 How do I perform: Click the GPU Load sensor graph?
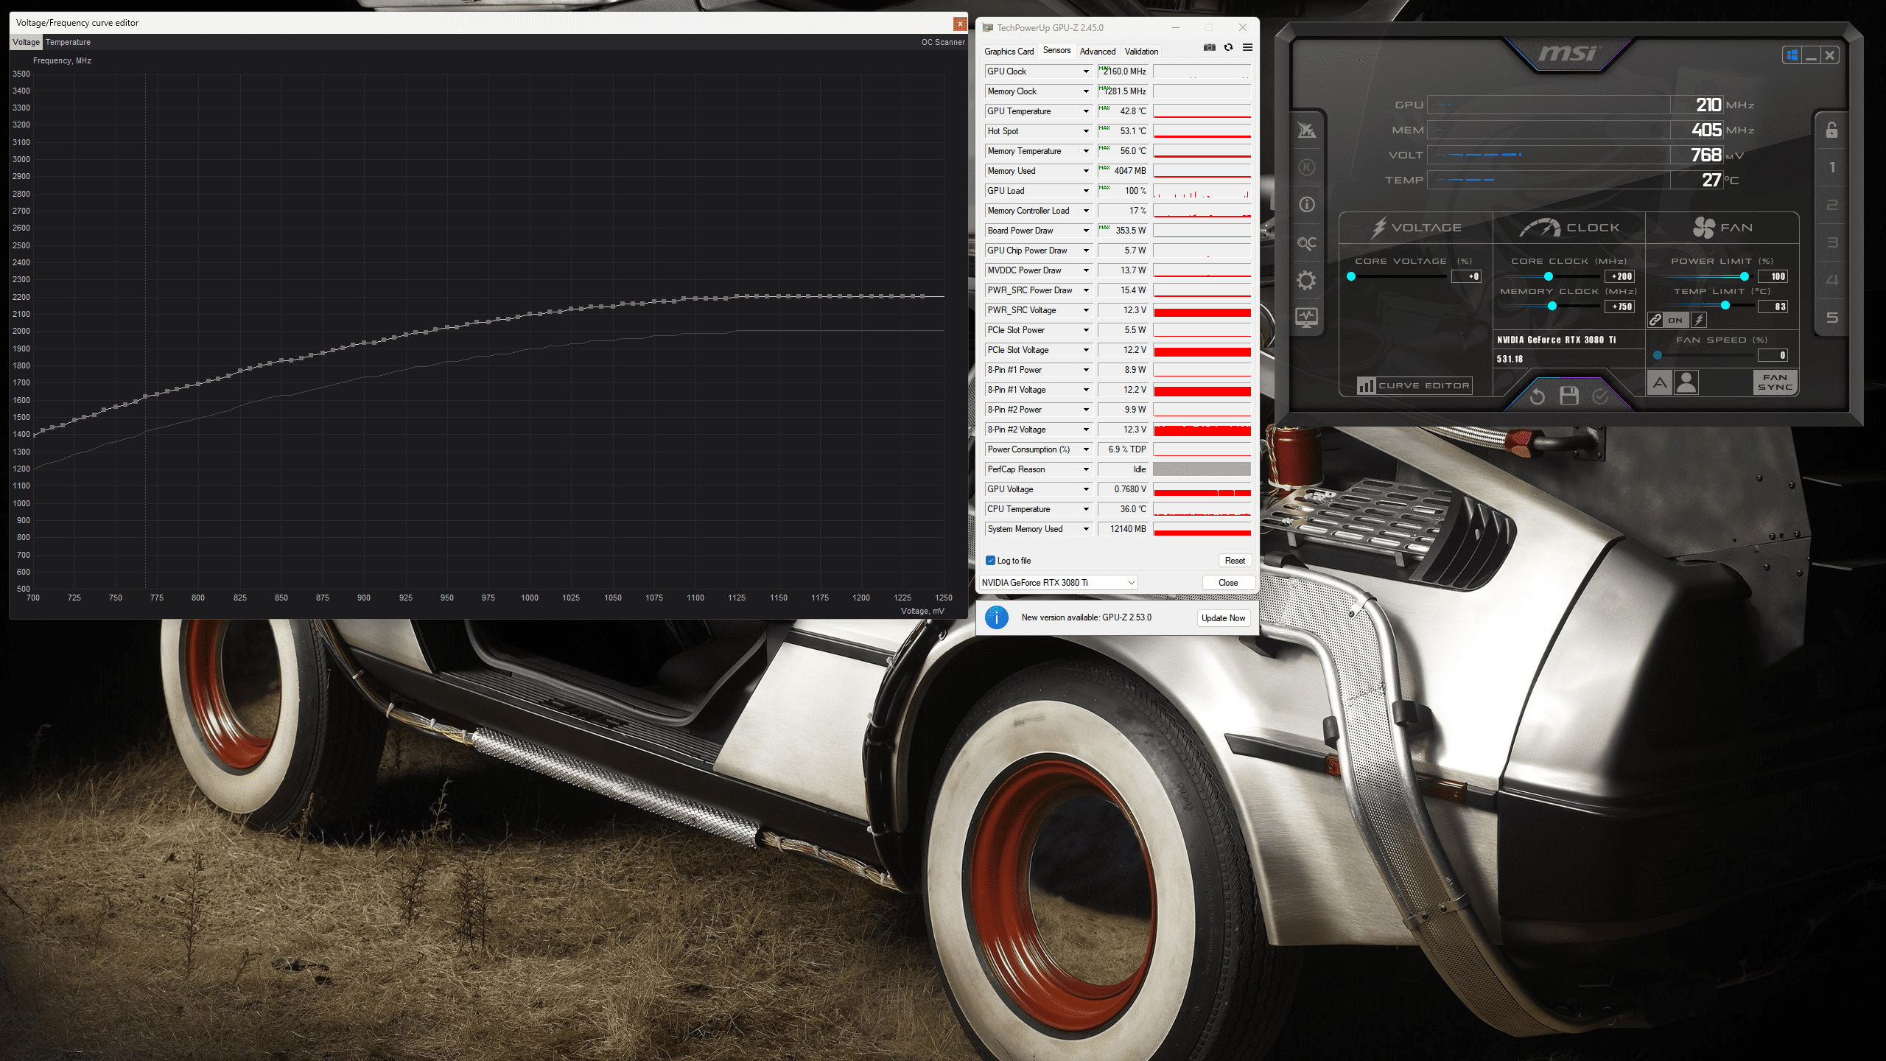[1202, 191]
